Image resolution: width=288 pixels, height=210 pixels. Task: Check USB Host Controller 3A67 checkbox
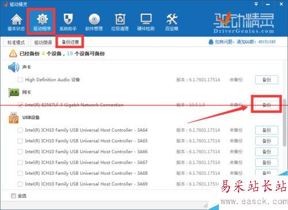(20, 162)
